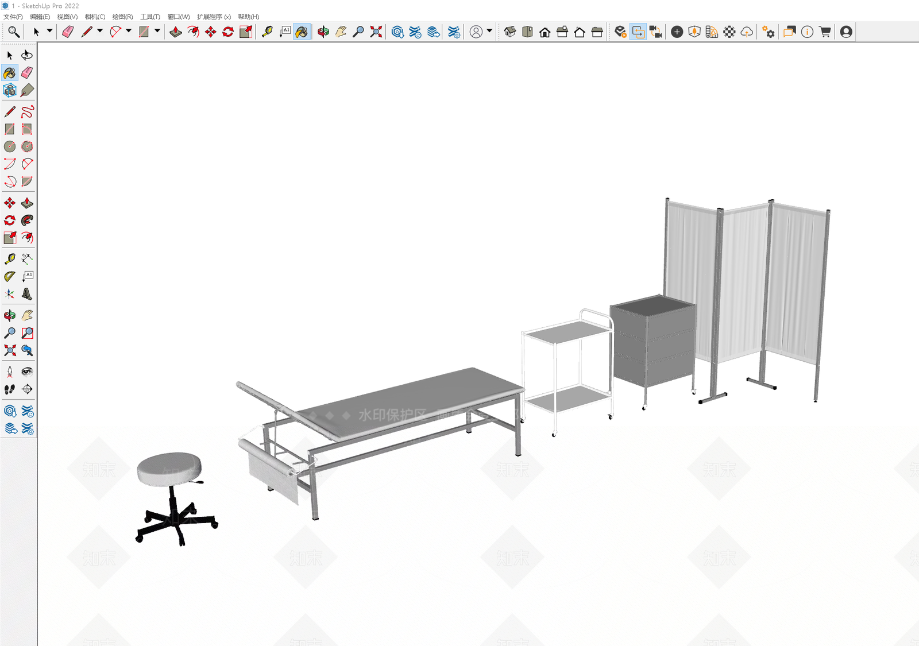Select the pink Eraser in left panel
Viewport: 919px width, 646px height.
click(x=27, y=72)
